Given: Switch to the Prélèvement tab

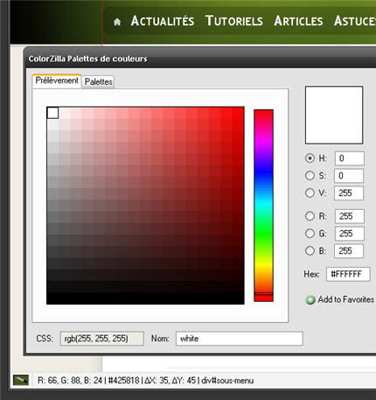Looking at the screenshot, I should pos(57,81).
